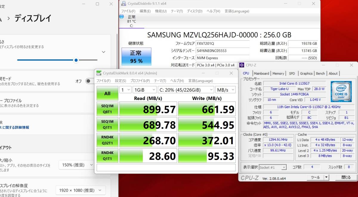Open the HDR に関する詳細情報 link
Screen dimensions: 358x197
(15, 127)
